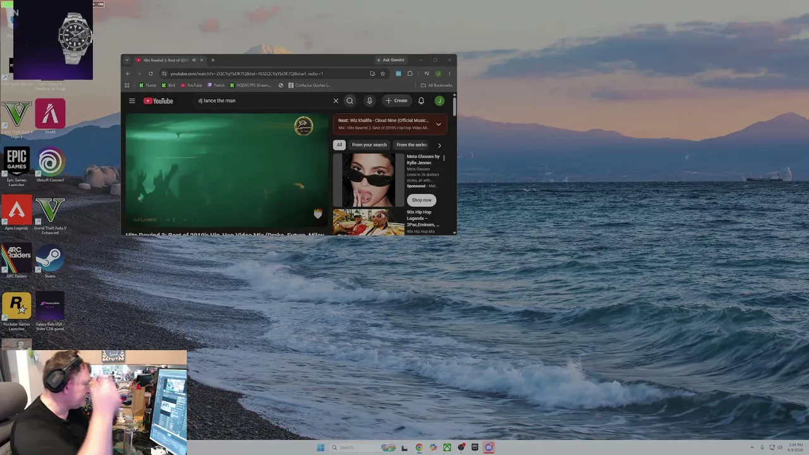Open the HOZAOFPS Stream bookmark

(250, 85)
